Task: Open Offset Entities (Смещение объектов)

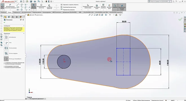Action: pyautogui.click(x=50, y=7)
